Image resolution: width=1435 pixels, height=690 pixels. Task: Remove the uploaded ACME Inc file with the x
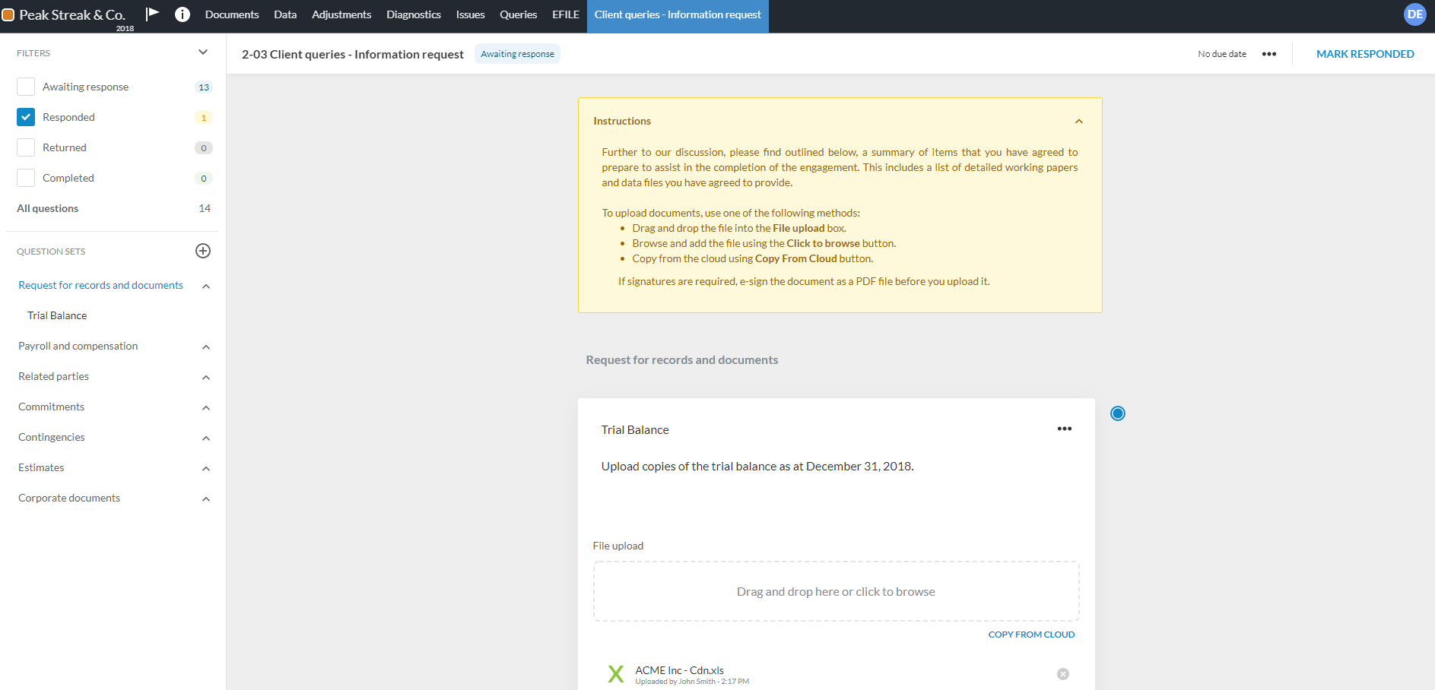click(x=1062, y=673)
